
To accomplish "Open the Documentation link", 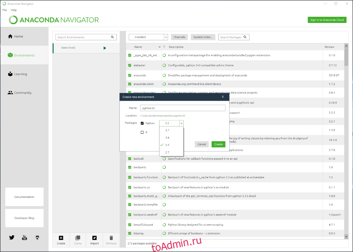I will pos(24,197).
